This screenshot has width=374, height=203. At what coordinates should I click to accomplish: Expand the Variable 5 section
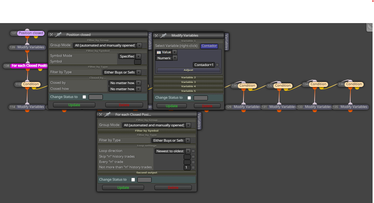coord(188,91)
